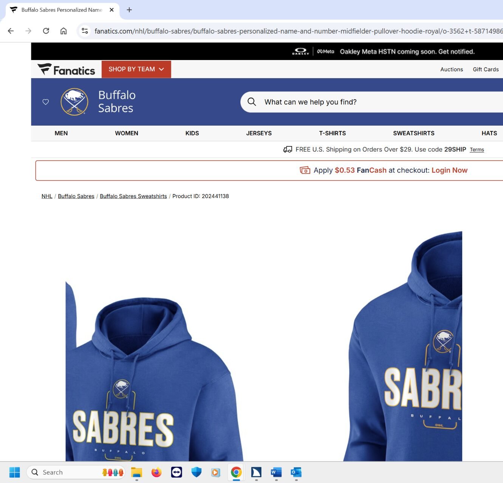
Task: Open the orange media player app in taskbar
Action: click(x=216, y=472)
